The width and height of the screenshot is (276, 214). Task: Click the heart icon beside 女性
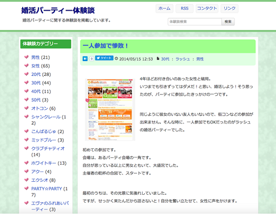(x=26, y=65)
